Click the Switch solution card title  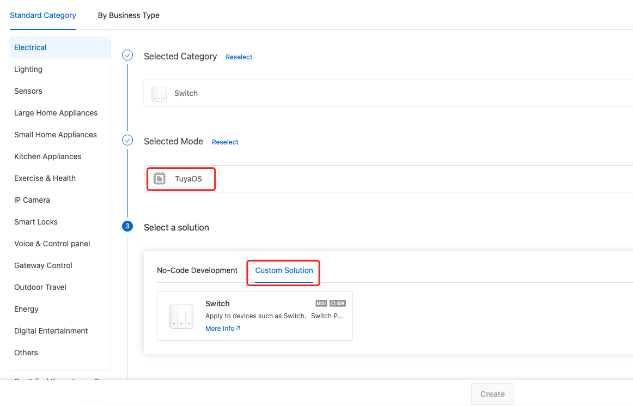[x=217, y=304]
